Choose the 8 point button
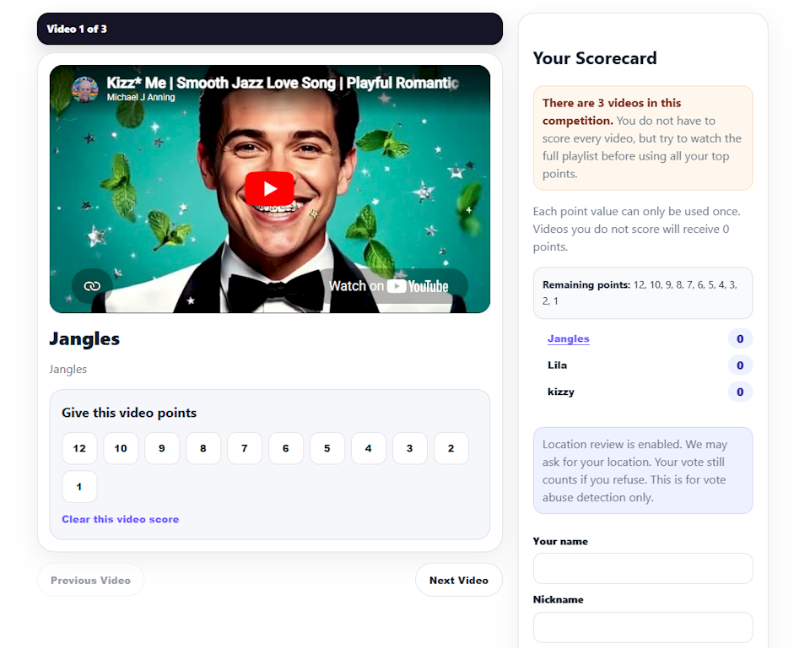Viewport: 810px width, 649px height. tap(203, 448)
